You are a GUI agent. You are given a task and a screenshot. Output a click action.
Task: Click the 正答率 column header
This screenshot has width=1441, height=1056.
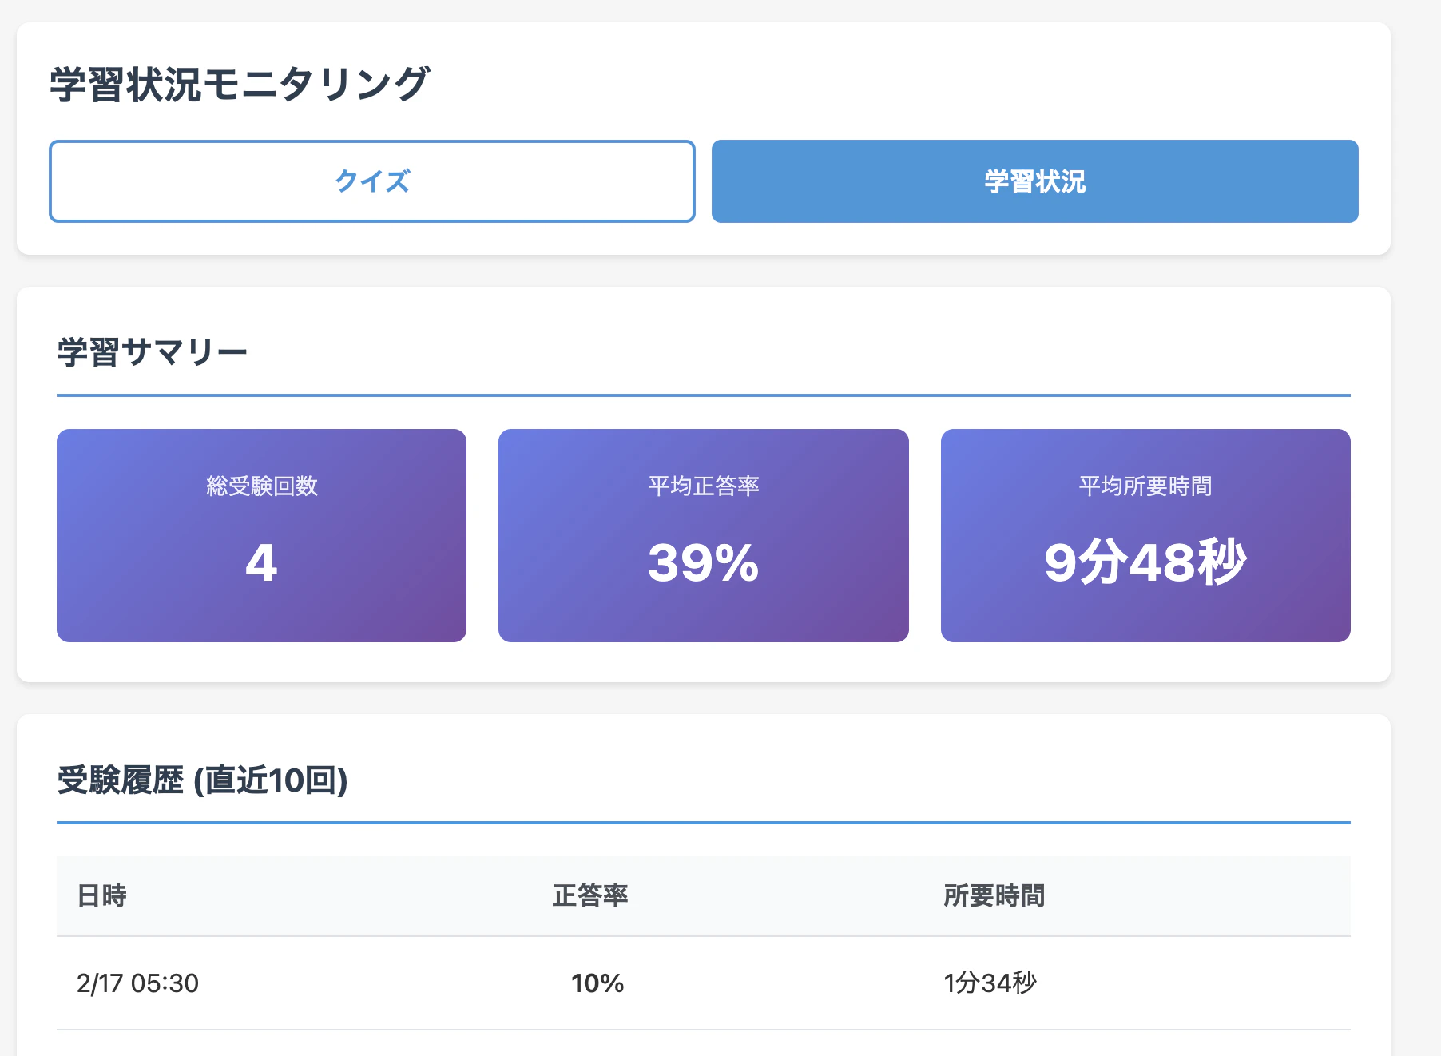(x=590, y=895)
